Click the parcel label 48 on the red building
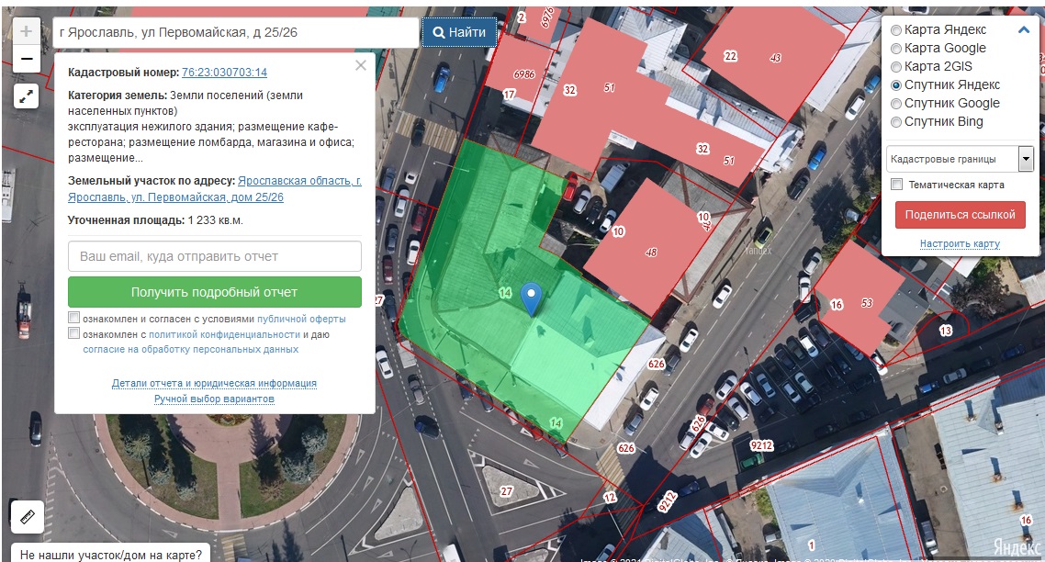 (651, 253)
